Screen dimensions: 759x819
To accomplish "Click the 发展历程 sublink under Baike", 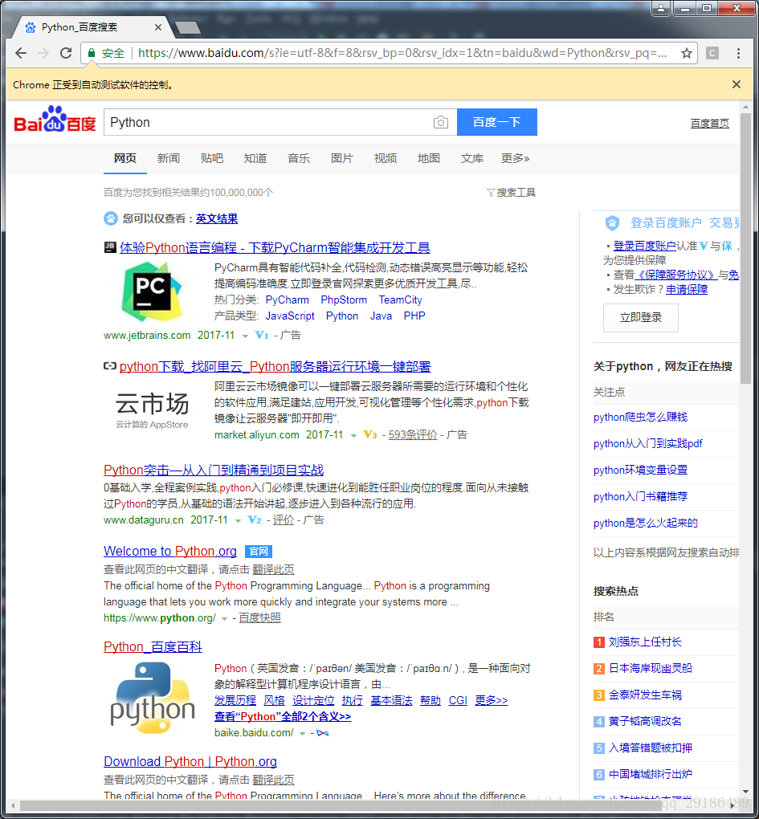I will (235, 700).
